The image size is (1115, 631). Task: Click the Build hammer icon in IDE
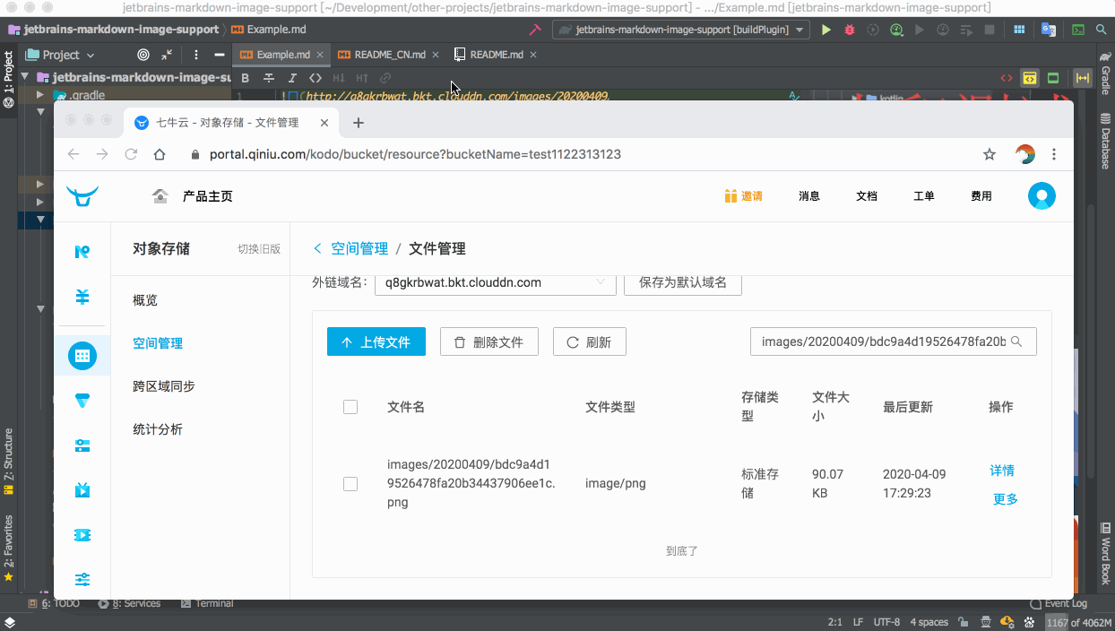click(x=535, y=30)
